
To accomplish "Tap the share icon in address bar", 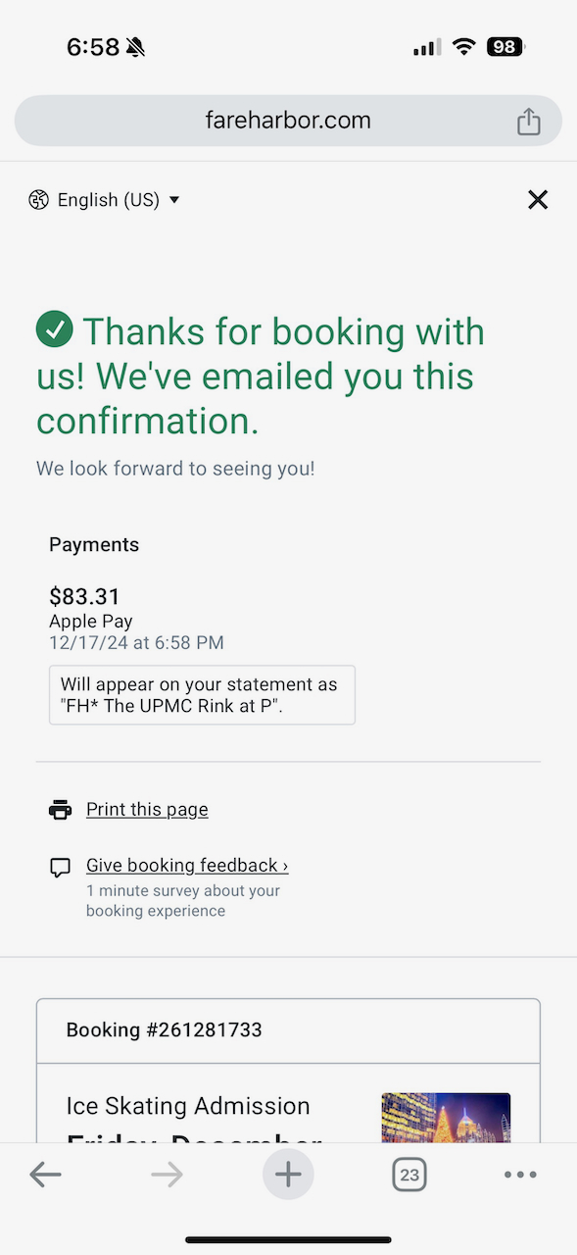I will pyautogui.click(x=528, y=121).
